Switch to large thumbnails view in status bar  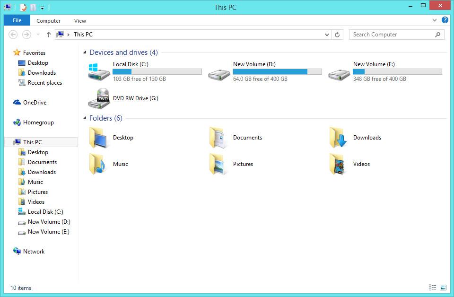coord(443,288)
